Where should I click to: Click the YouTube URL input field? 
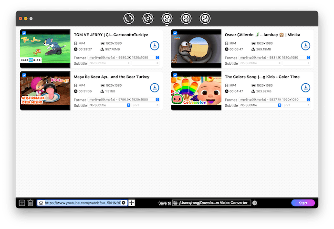tap(82, 203)
